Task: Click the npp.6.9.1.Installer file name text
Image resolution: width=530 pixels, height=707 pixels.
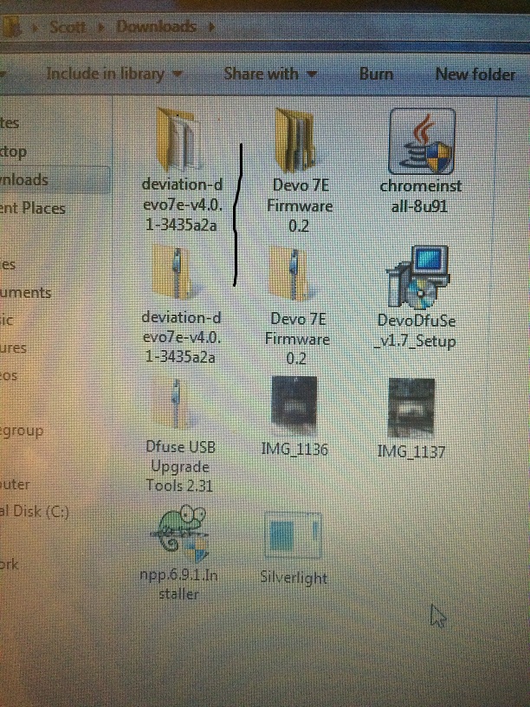Action: (x=178, y=584)
